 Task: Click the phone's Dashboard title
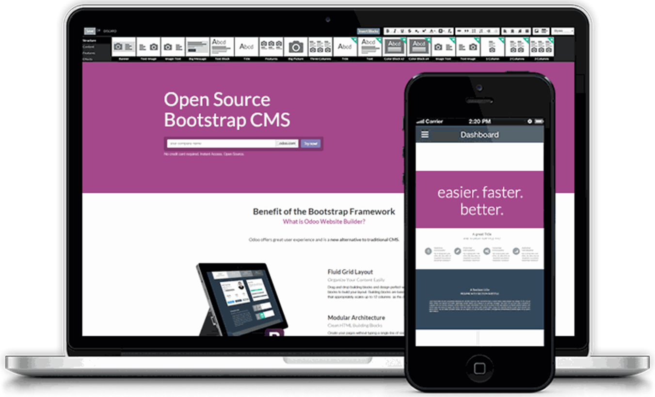479,135
